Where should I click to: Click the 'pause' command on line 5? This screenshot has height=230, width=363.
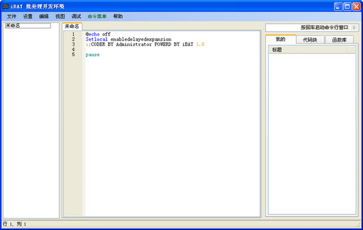click(x=93, y=55)
